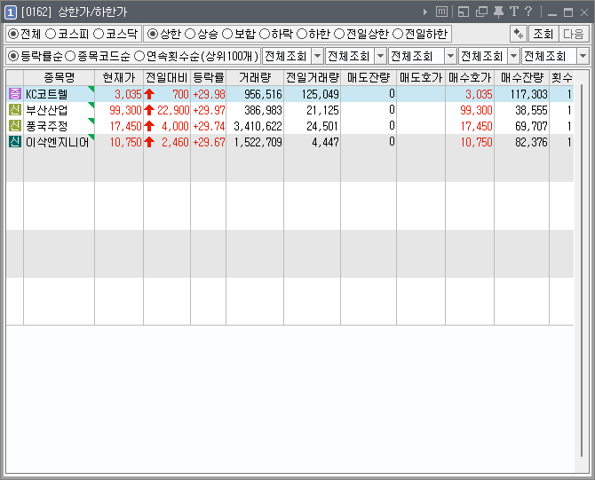The width and height of the screenshot is (595, 480).
Task: Open help with the question mark icon
Action: click(x=528, y=12)
